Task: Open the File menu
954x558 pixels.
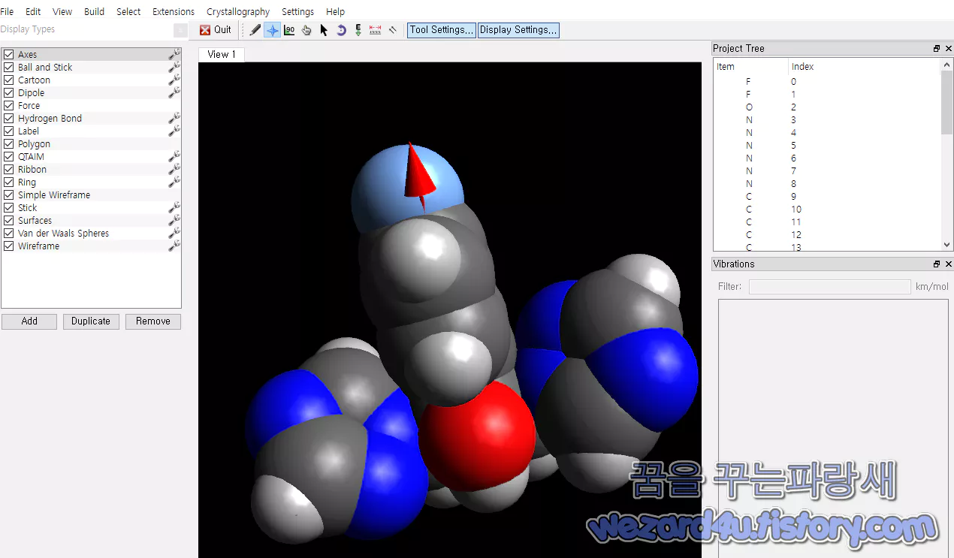Action: pyautogui.click(x=8, y=11)
